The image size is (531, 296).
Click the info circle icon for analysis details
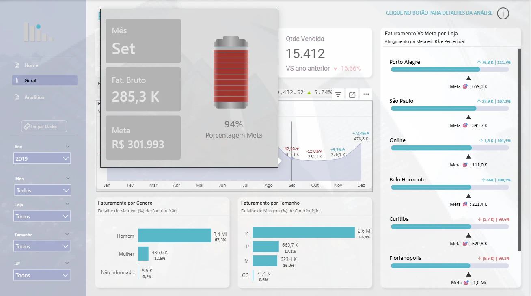[503, 13]
